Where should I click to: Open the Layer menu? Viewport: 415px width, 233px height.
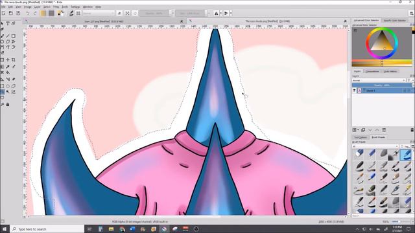[x=38, y=6]
